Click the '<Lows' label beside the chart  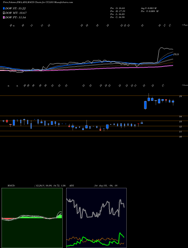coord(185,85)
